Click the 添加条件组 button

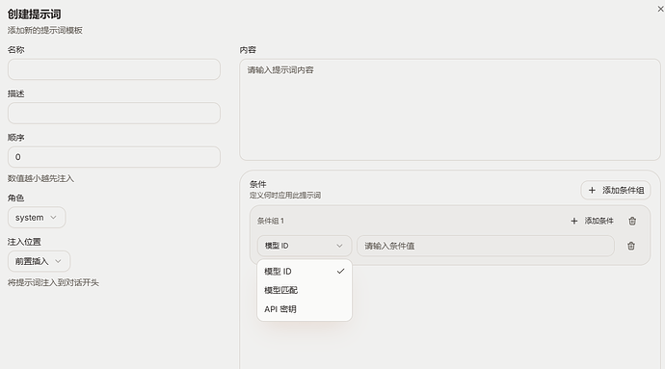616,190
